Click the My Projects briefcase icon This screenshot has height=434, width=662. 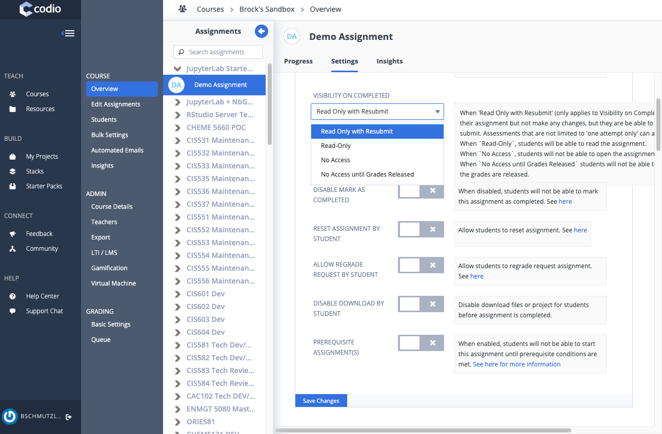(x=13, y=157)
